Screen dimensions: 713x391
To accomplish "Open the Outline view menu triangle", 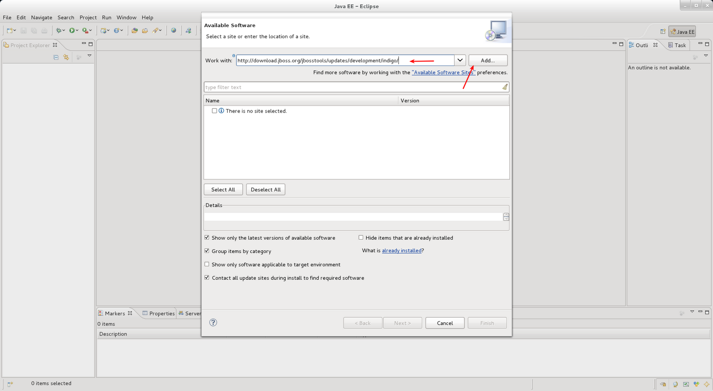I will 706,56.
